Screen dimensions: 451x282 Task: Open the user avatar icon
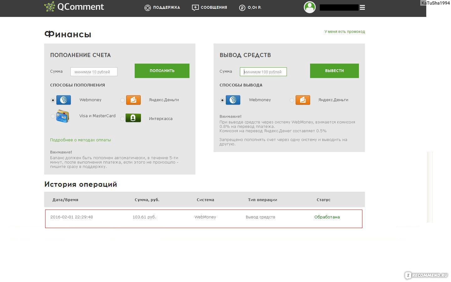[x=310, y=7]
